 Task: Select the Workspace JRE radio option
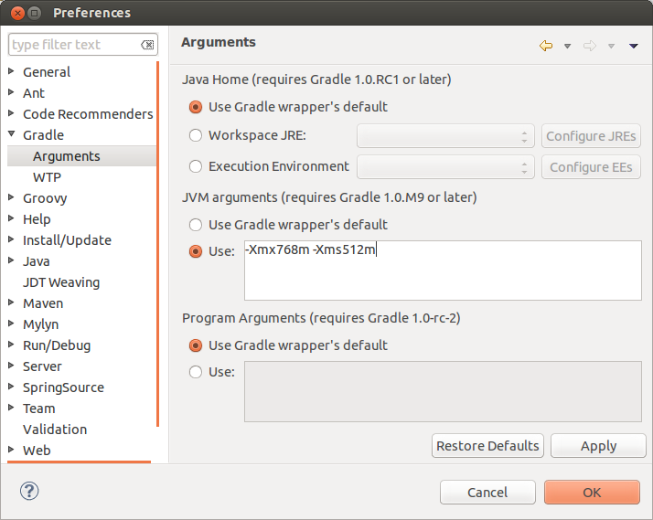[x=196, y=135]
